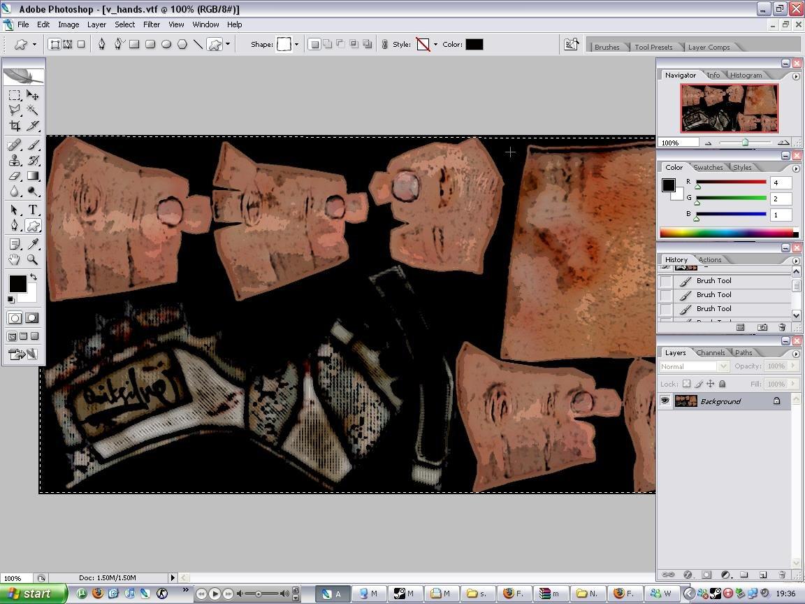Select the Hand tool
The height and width of the screenshot is (604, 805).
(x=14, y=259)
